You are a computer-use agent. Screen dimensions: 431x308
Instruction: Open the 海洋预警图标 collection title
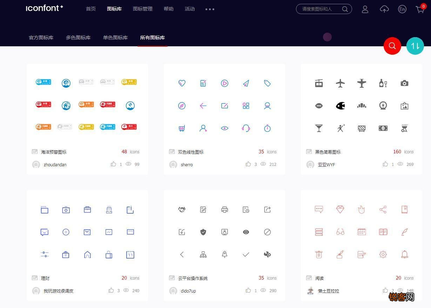click(54, 152)
